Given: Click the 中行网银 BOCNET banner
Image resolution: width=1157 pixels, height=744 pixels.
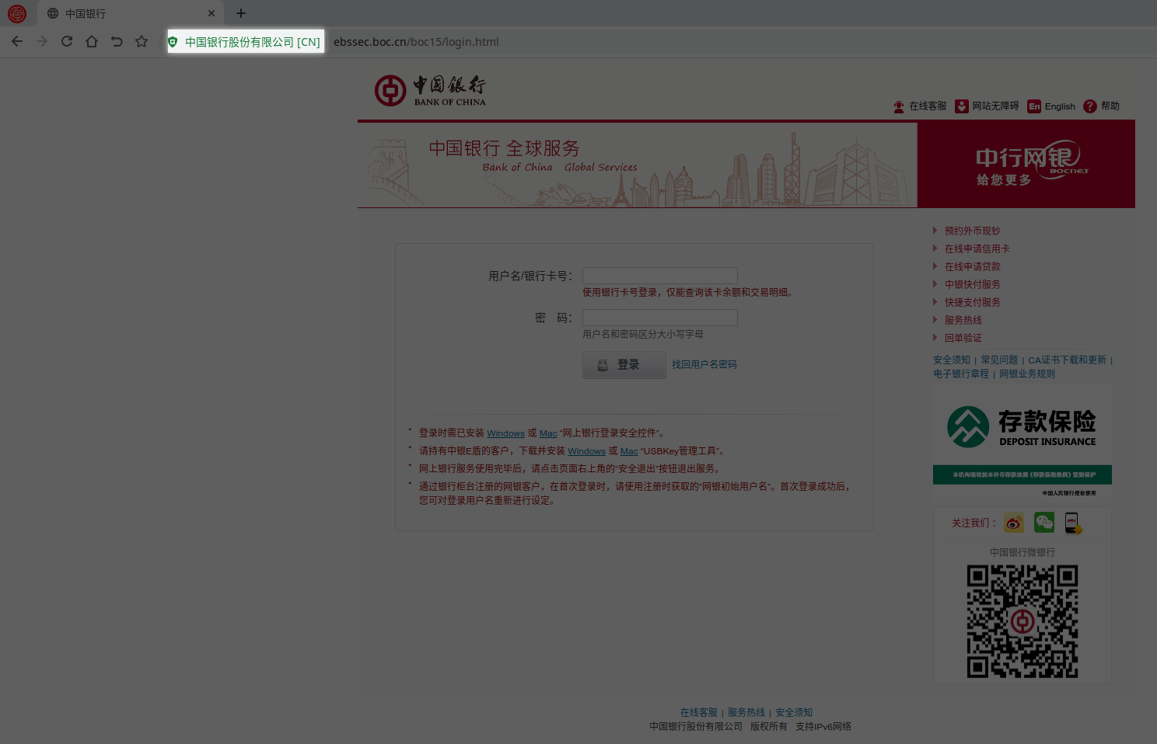Looking at the screenshot, I should [1026, 165].
